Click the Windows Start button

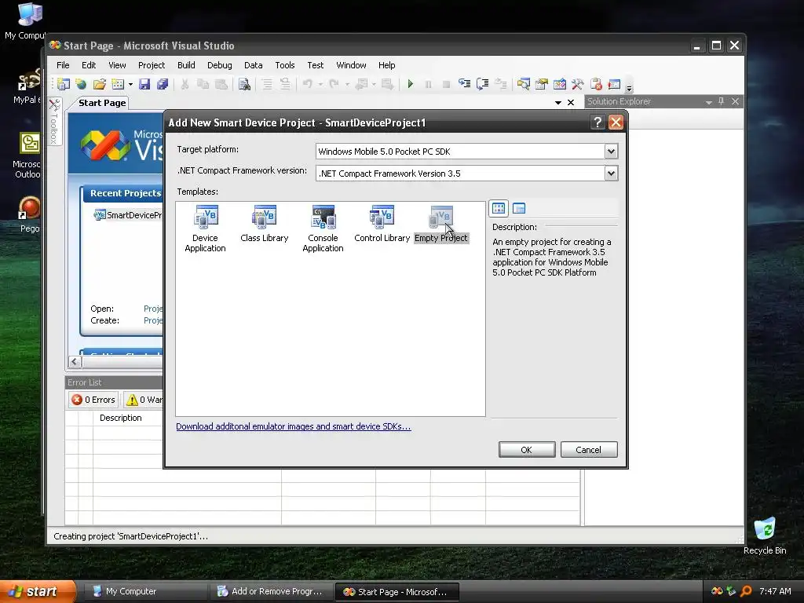click(x=38, y=591)
